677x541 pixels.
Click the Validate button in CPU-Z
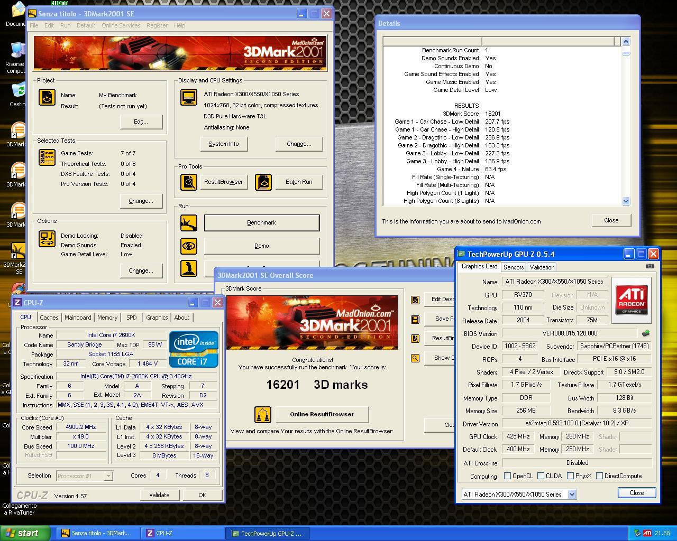[159, 495]
